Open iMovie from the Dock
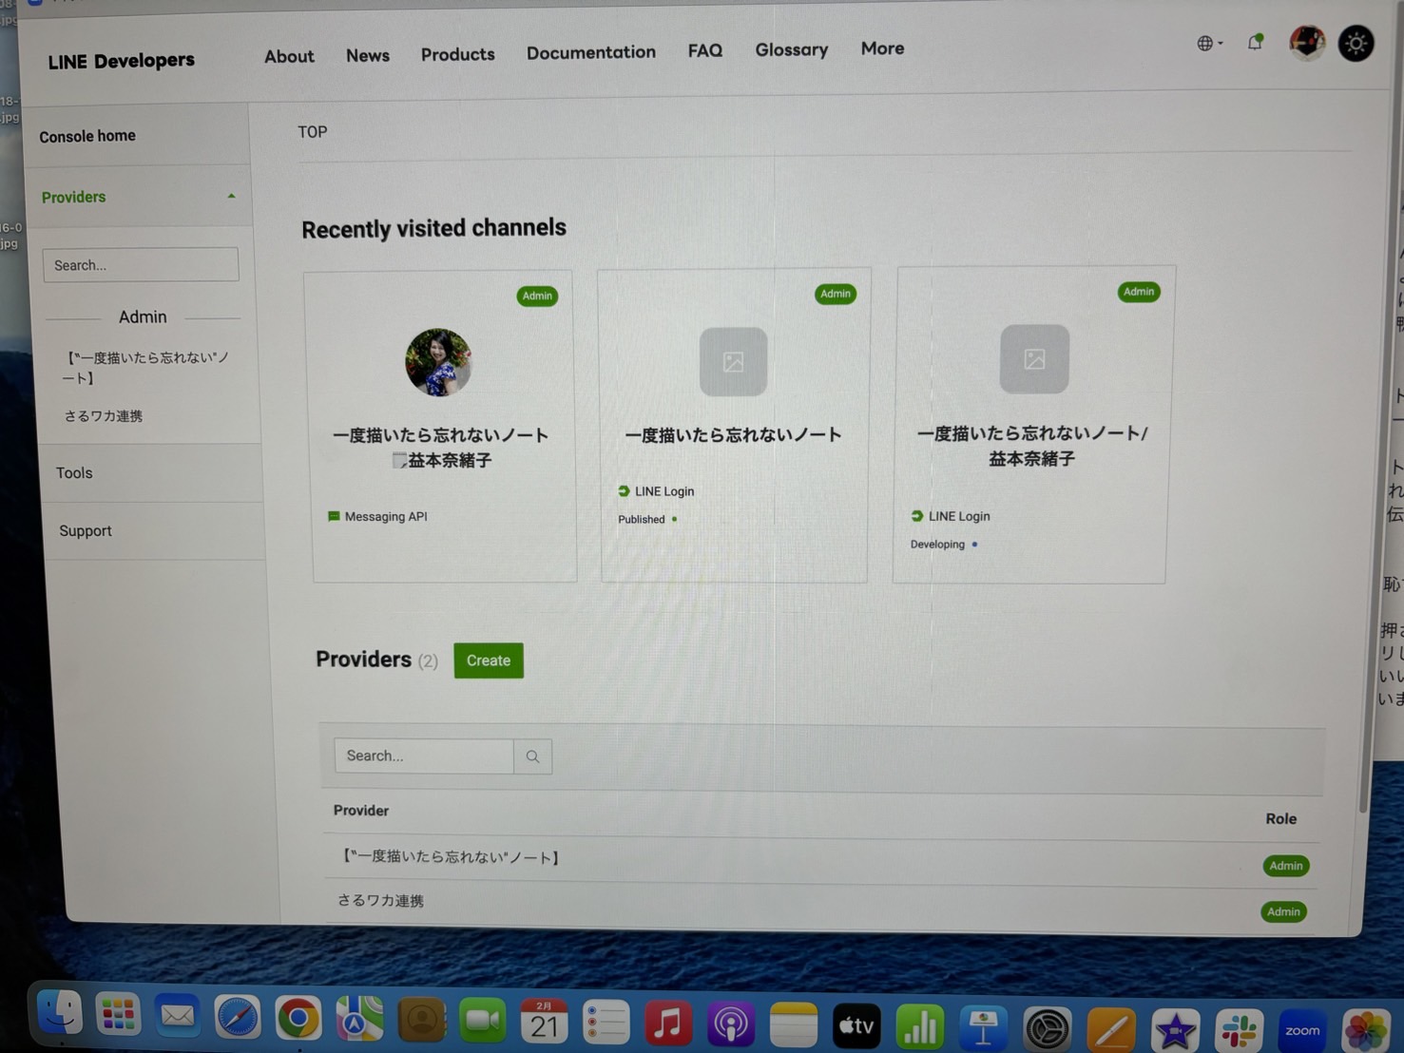Screen dimensions: 1404x1053 coord(1175,1030)
